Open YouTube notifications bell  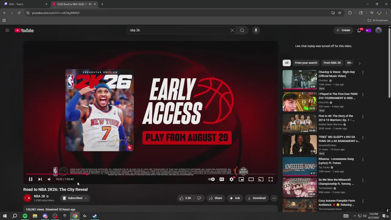click(x=359, y=30)
